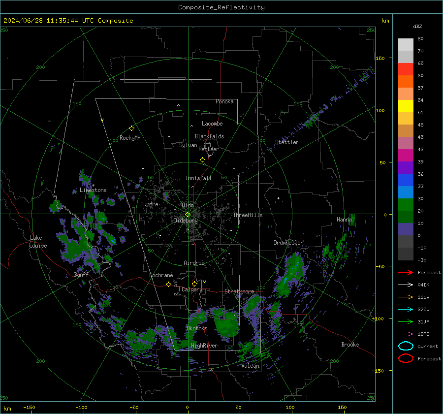Click the magenta 18TS arrow icon

(x=406, y=334)
